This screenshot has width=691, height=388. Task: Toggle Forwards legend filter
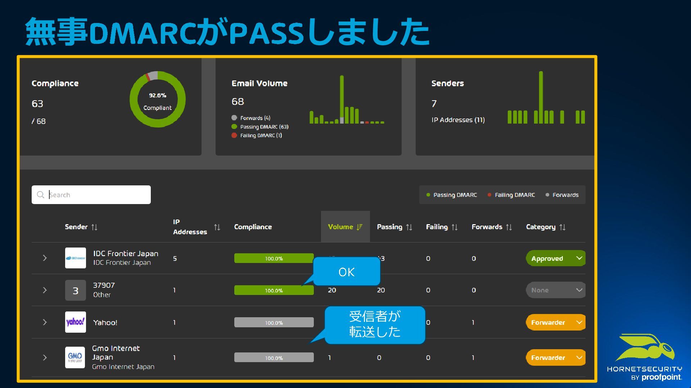click(x=562, y=195)
